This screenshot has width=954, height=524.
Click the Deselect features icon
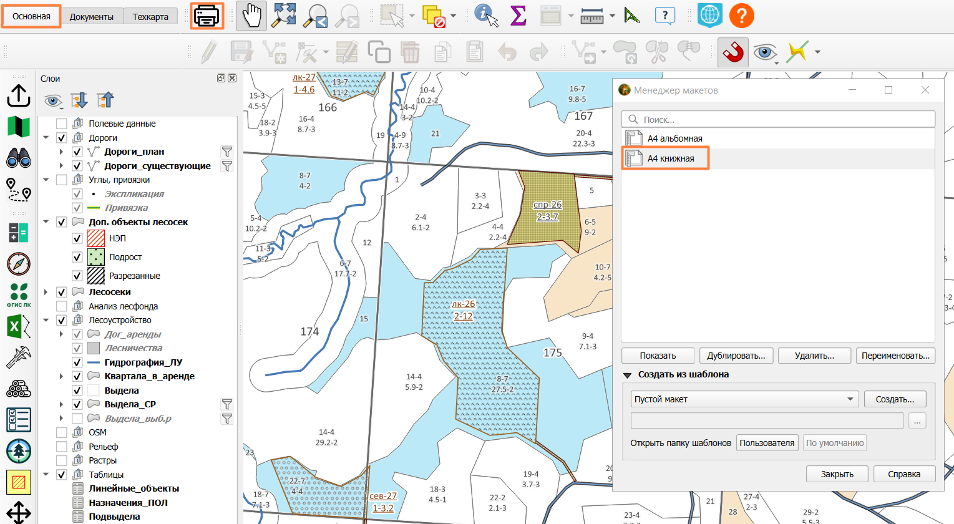point(433,16)
